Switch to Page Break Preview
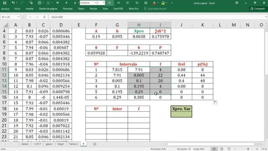The width and height of the screenshot is (268, 151). click(x=229, y=149)
